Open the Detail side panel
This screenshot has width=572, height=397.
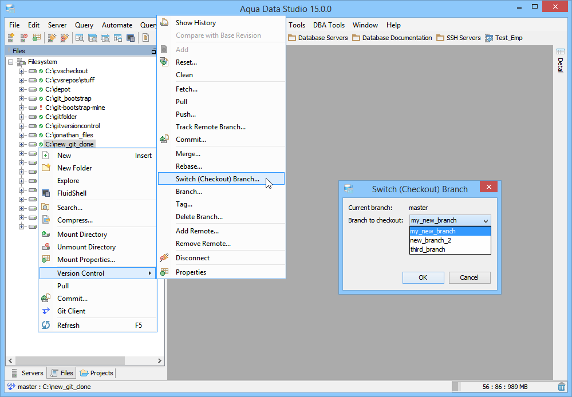(561, 61)
